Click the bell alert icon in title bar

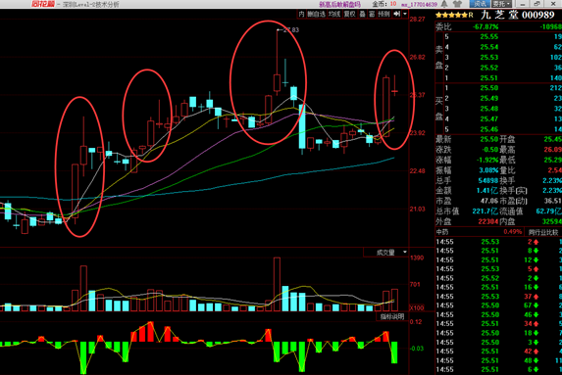click(x=444, y=4)
